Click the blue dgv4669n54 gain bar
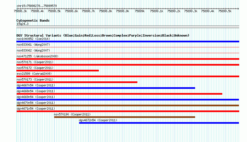Viewport: 247px width, 142px height. 128,100
